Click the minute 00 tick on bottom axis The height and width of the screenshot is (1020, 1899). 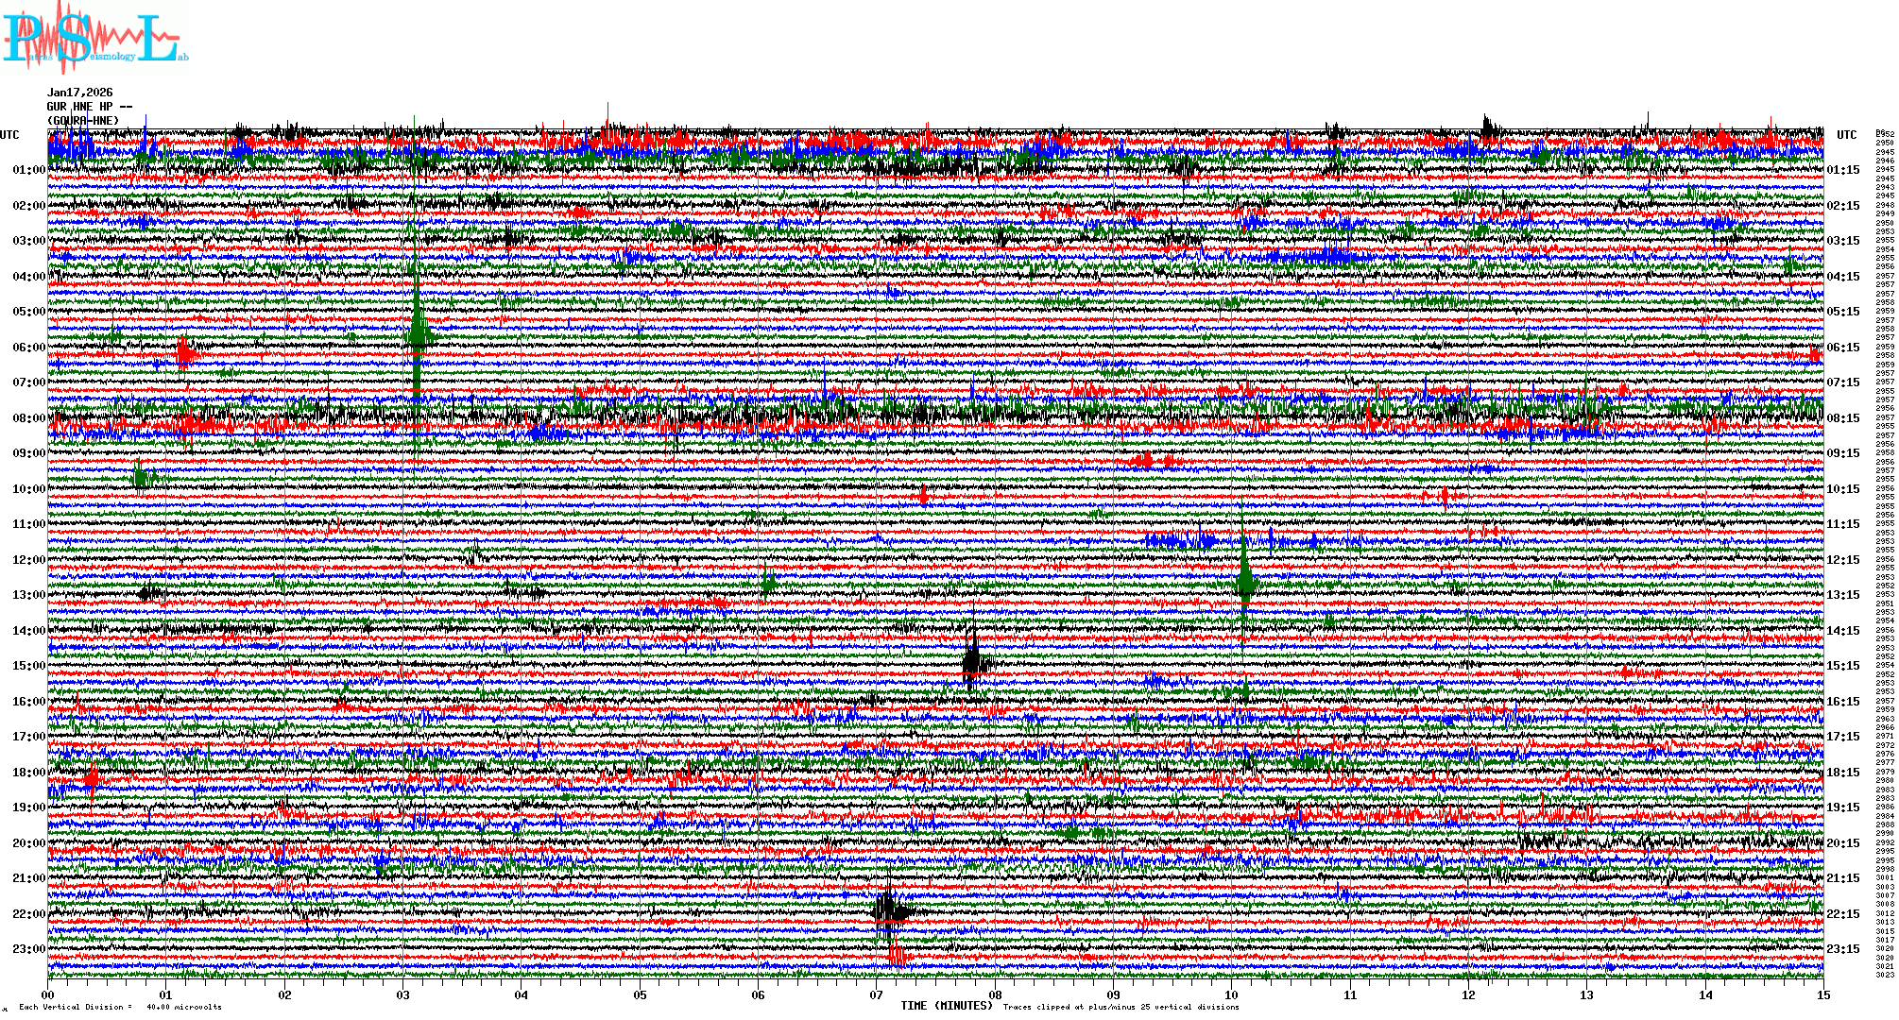tap(48, 994)
